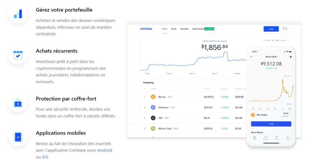Screen dimensions: 317x164
Task: Expand the BTC Wallet row chevron on phone
Action: click(x=291, y=115)
